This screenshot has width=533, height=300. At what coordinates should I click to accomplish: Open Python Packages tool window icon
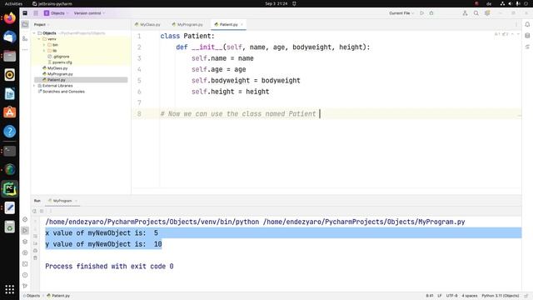click(x=25, y=242)
